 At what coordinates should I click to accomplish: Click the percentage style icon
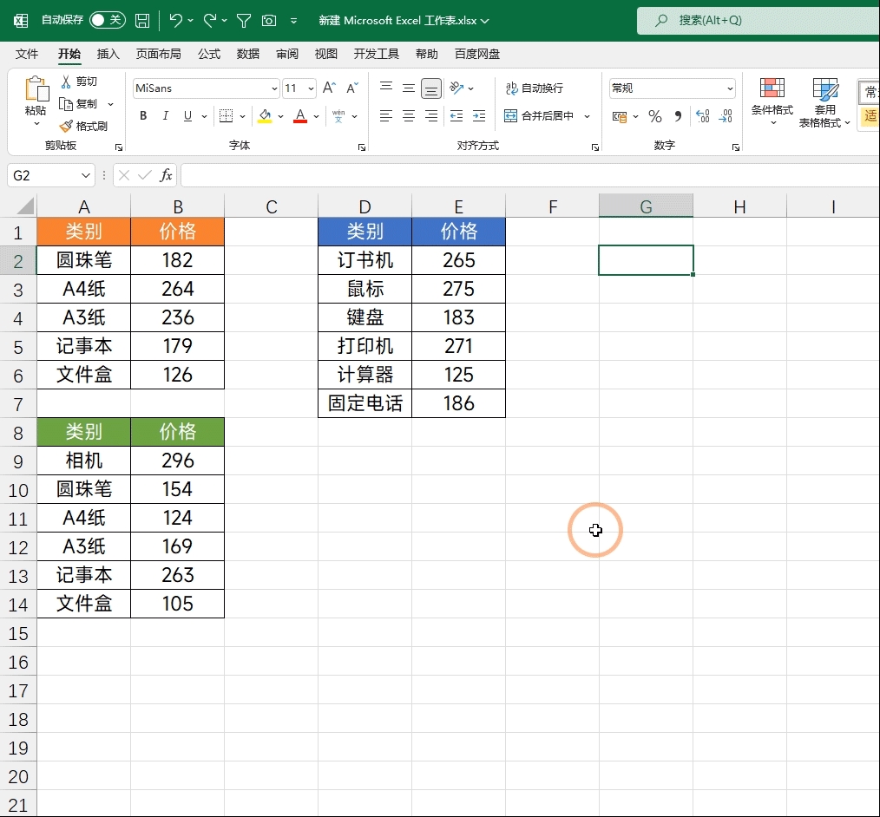[654, 116]
